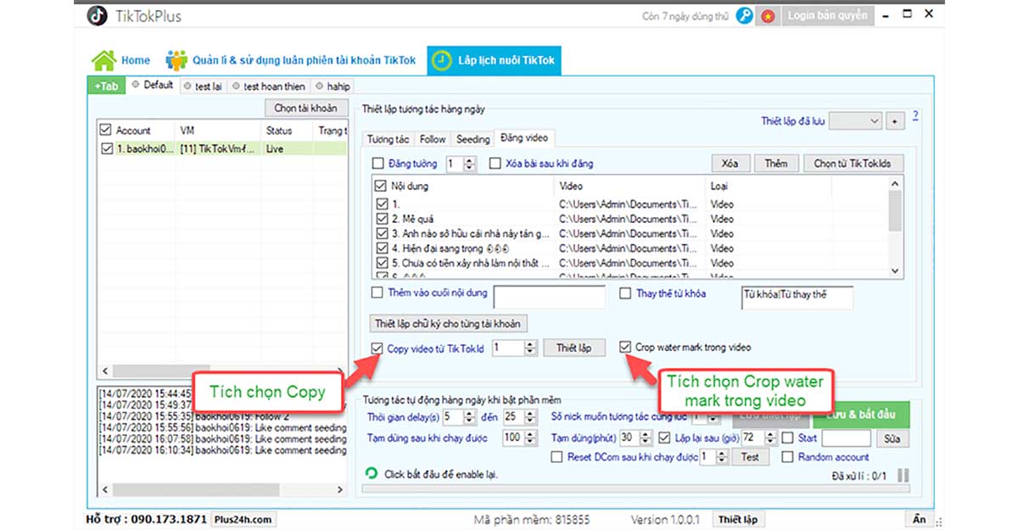Click the 'Test' button
The image size is (1018, 530).
click(x=750, y=456)
